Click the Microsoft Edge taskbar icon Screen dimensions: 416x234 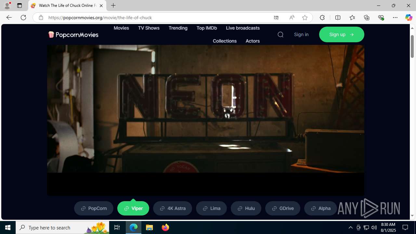(134, 227)
